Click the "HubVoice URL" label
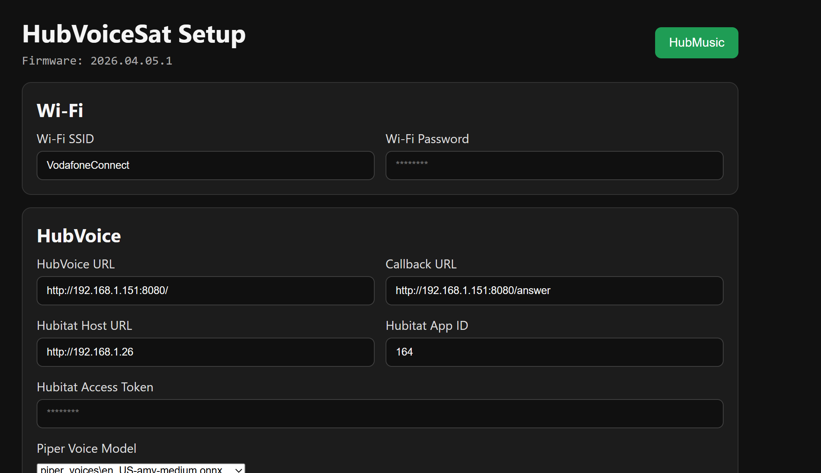Screen dimensions: 821x473 (x=76, y=264)
